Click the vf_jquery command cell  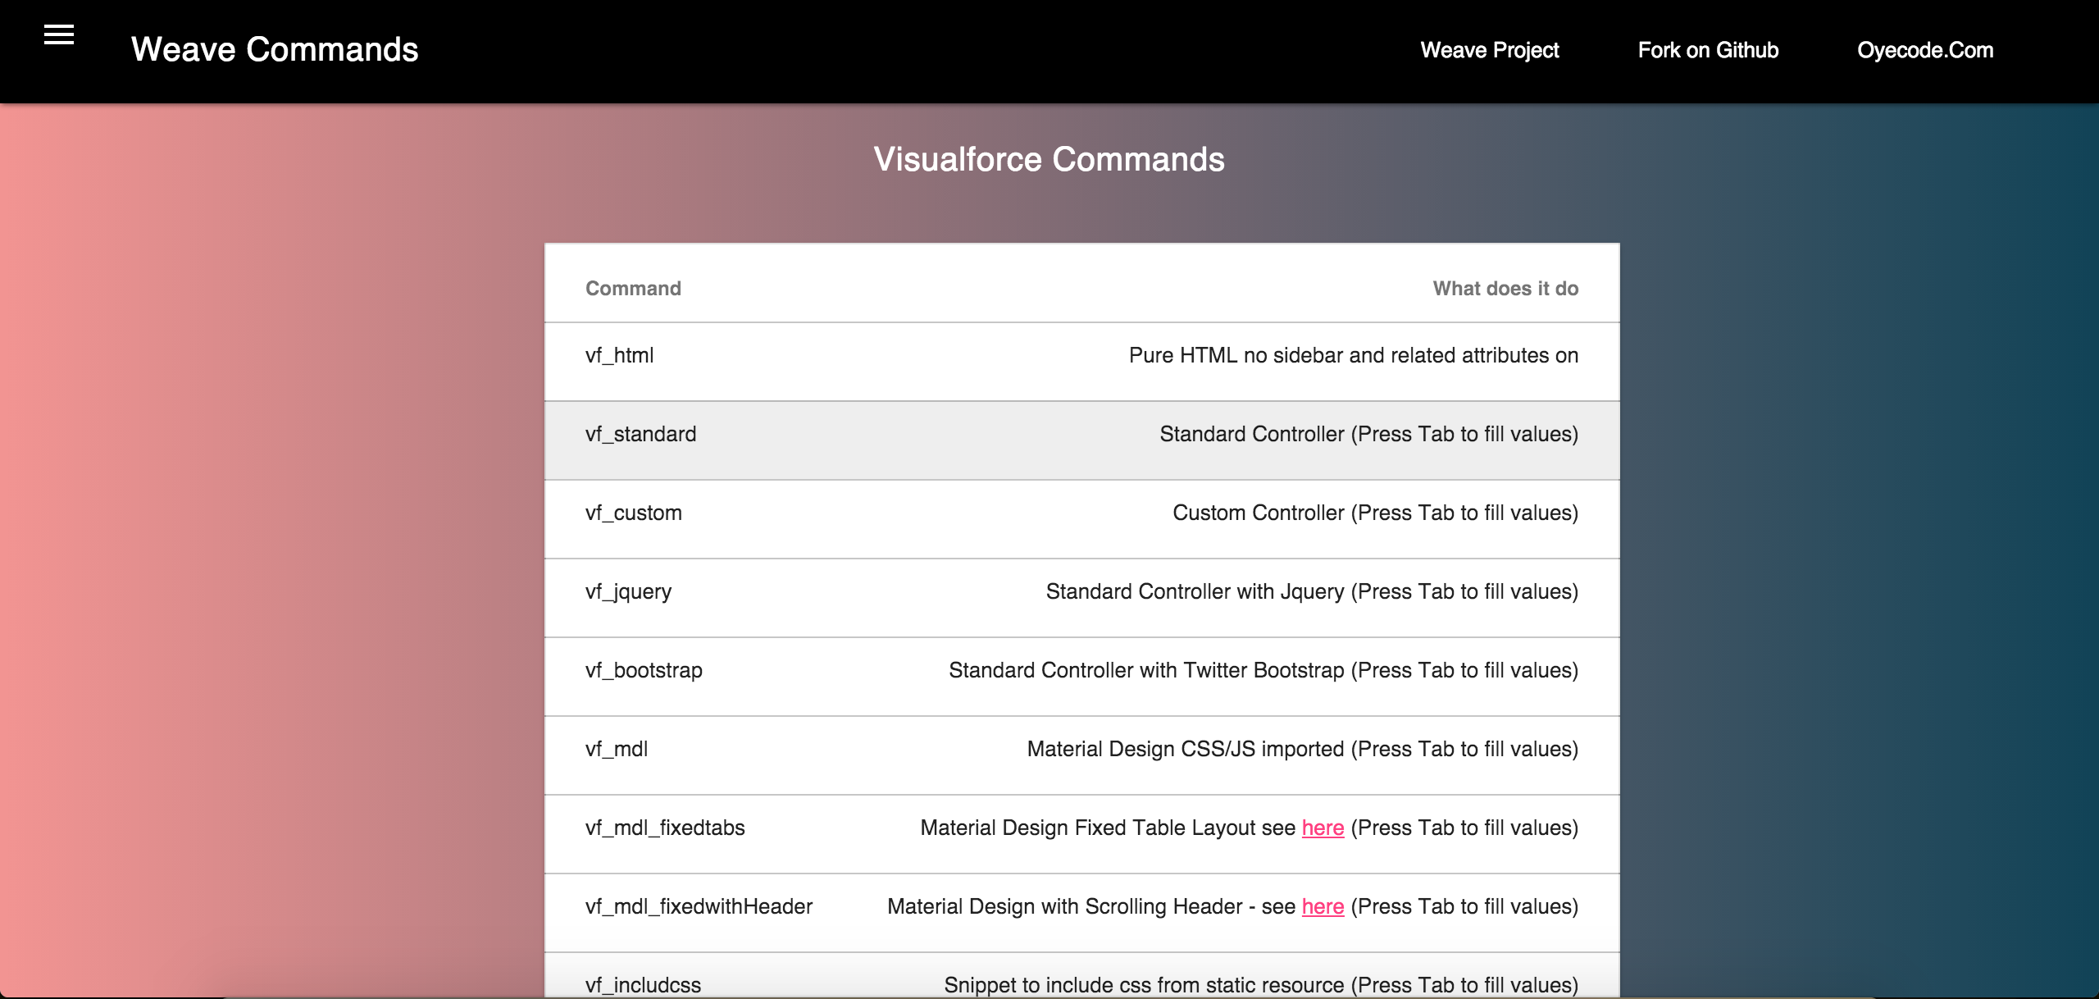tap(628, 591)
